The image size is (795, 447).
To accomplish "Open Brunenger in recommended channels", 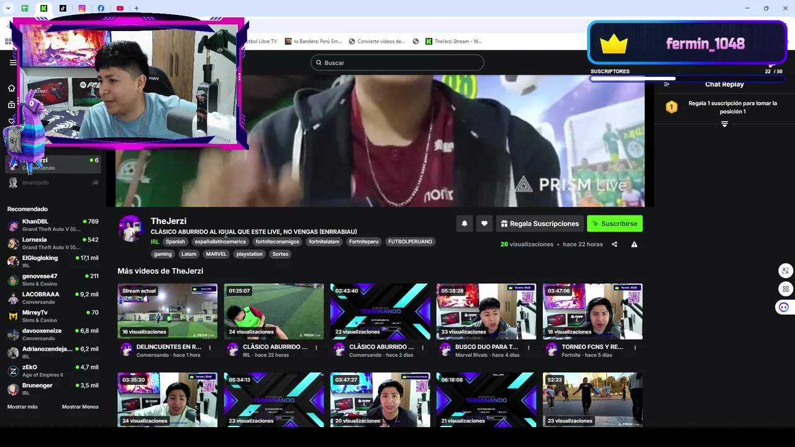I will pyautogui.click(x=53, y=389).
